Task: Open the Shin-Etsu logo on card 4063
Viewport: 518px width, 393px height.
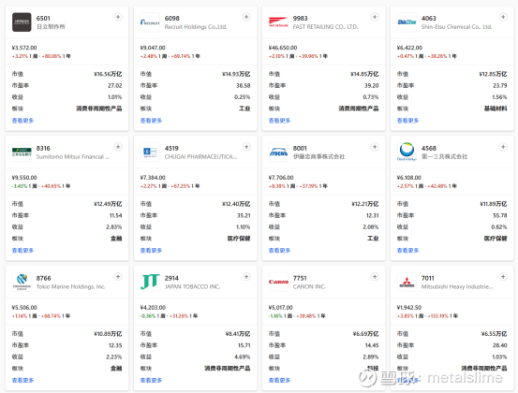Action: coord(407,22)
